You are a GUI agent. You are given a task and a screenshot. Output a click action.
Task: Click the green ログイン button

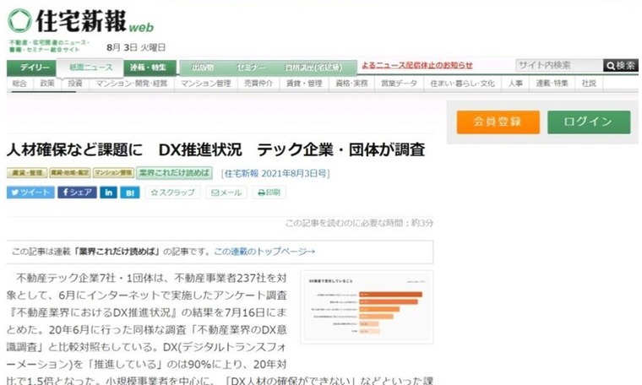[588, 122]
